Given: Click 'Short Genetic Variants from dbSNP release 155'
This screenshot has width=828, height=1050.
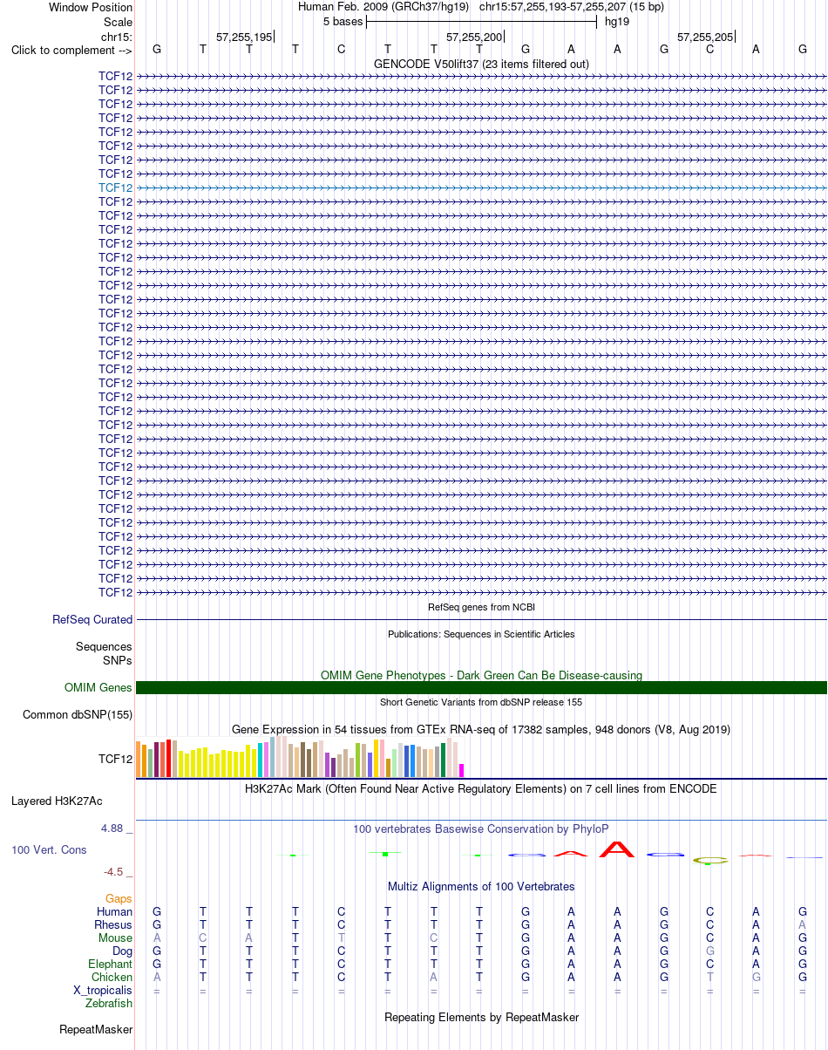Looking at the screenshot, I should [481, 702].
